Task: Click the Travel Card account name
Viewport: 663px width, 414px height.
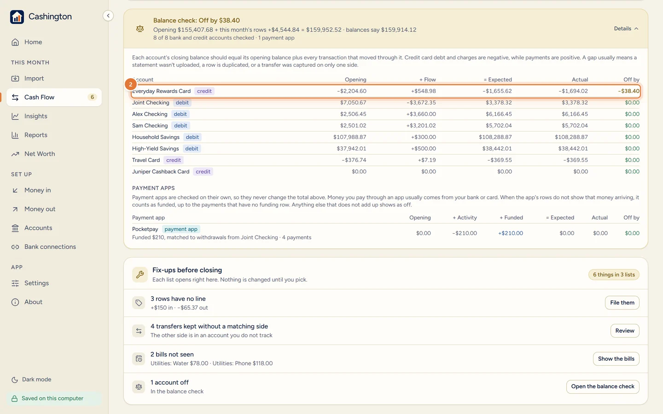Action: coord(146,160)
